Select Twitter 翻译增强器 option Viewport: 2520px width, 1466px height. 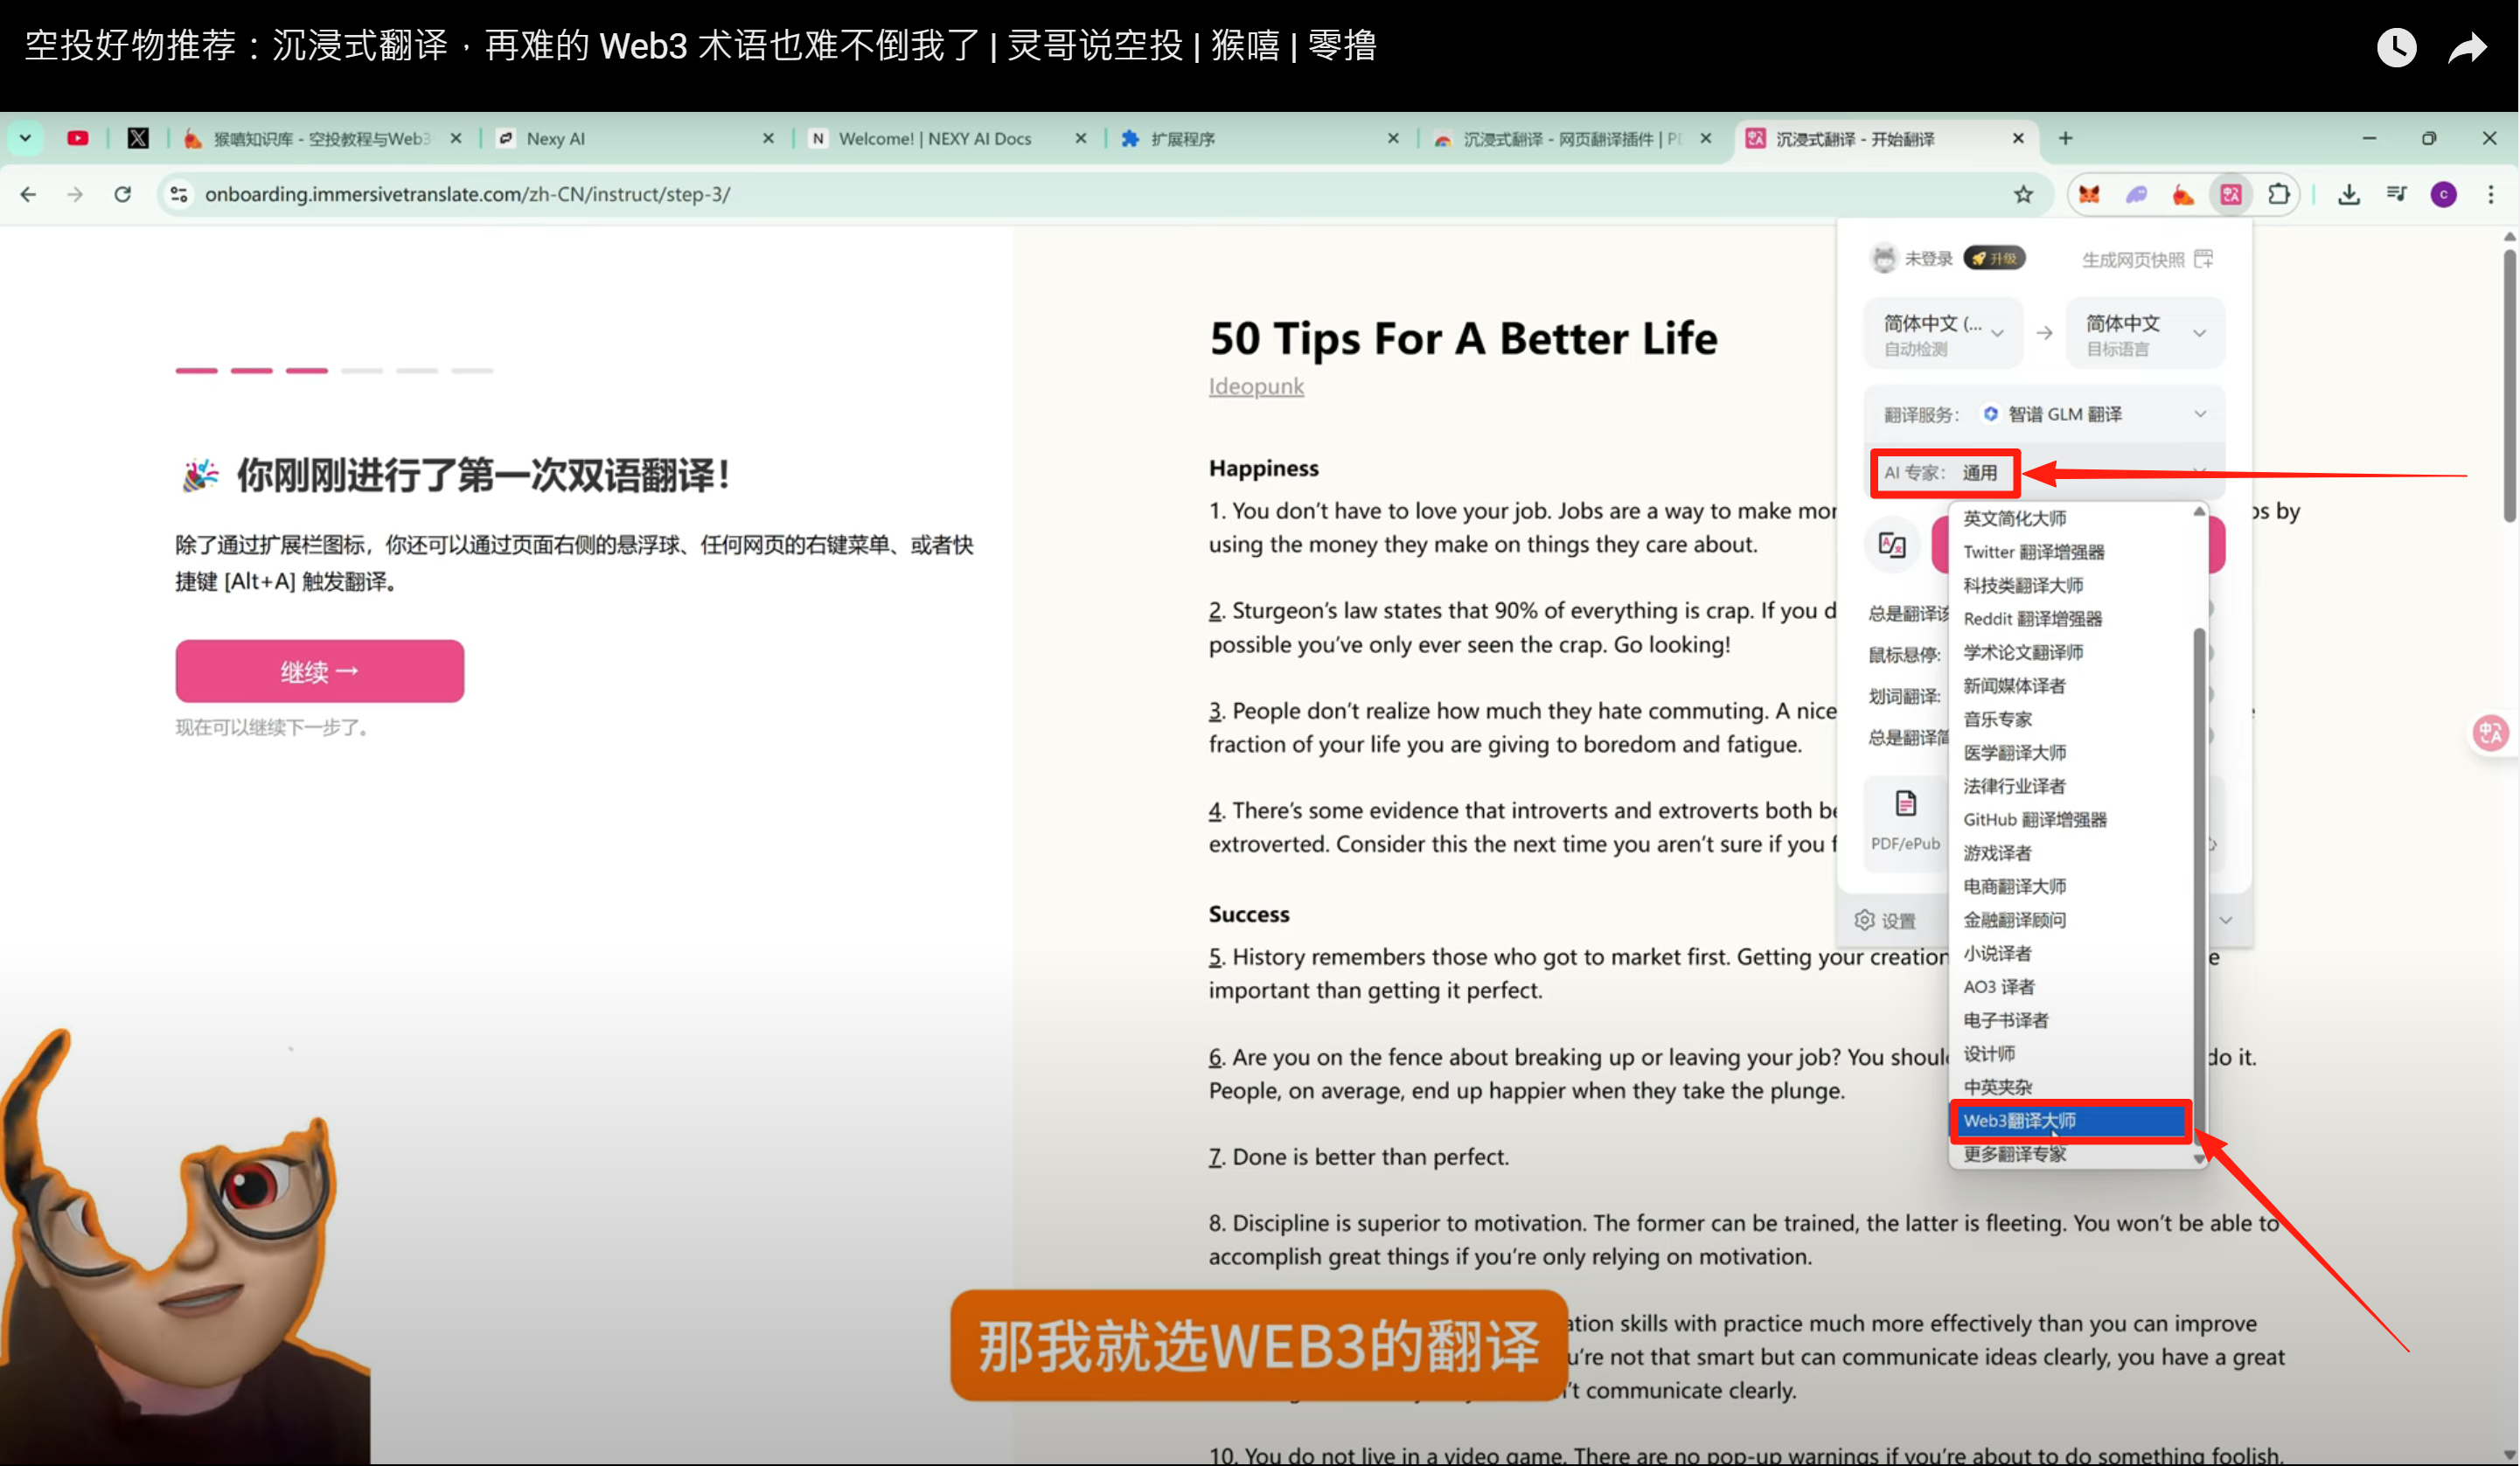2033,552
